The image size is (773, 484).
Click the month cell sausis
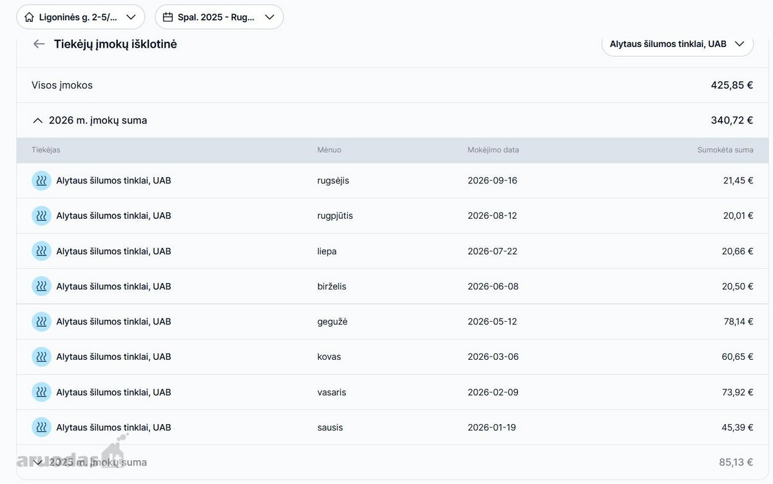pos(330,427)
